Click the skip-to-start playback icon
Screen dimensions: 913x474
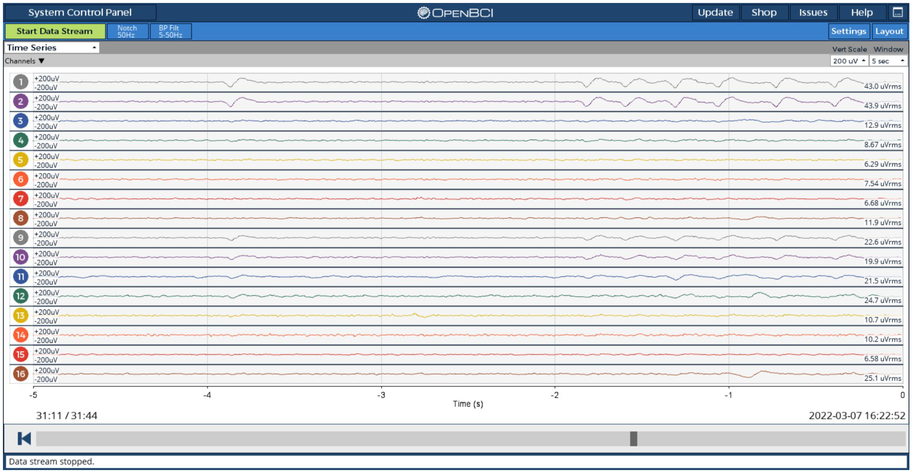(24, 438)
